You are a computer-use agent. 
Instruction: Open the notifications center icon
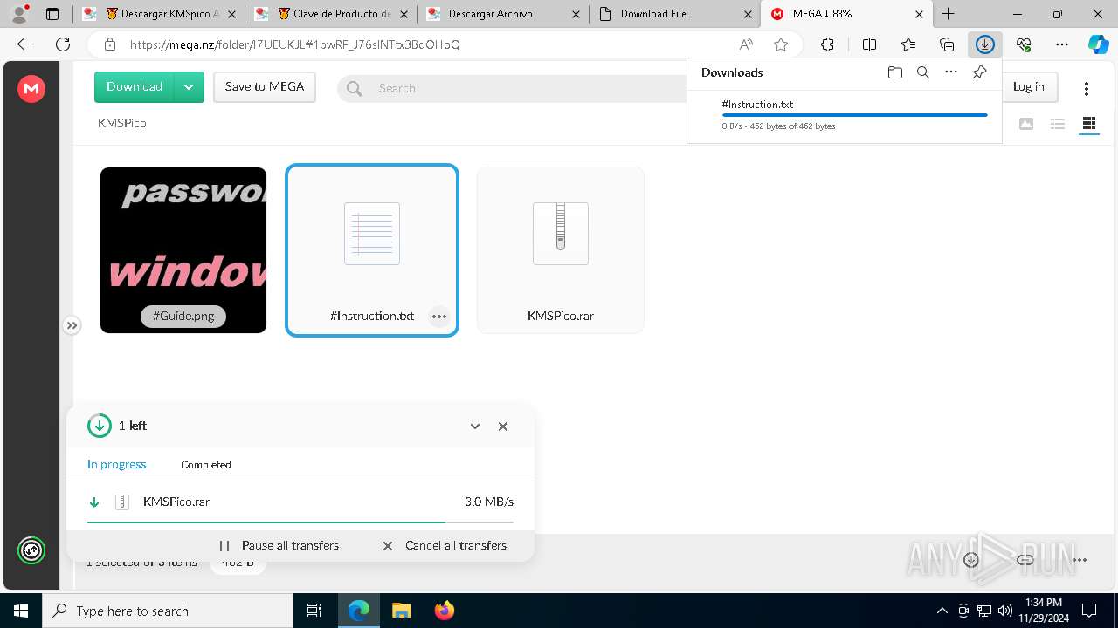(1089, 611)
